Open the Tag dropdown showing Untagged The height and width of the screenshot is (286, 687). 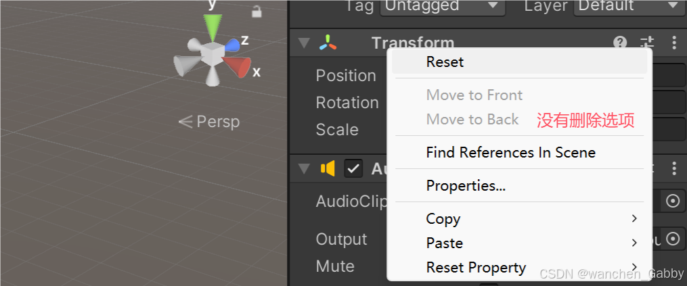coord(443,6)
